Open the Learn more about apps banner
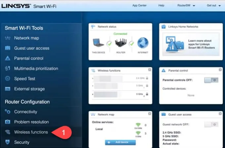 [191, 44]
